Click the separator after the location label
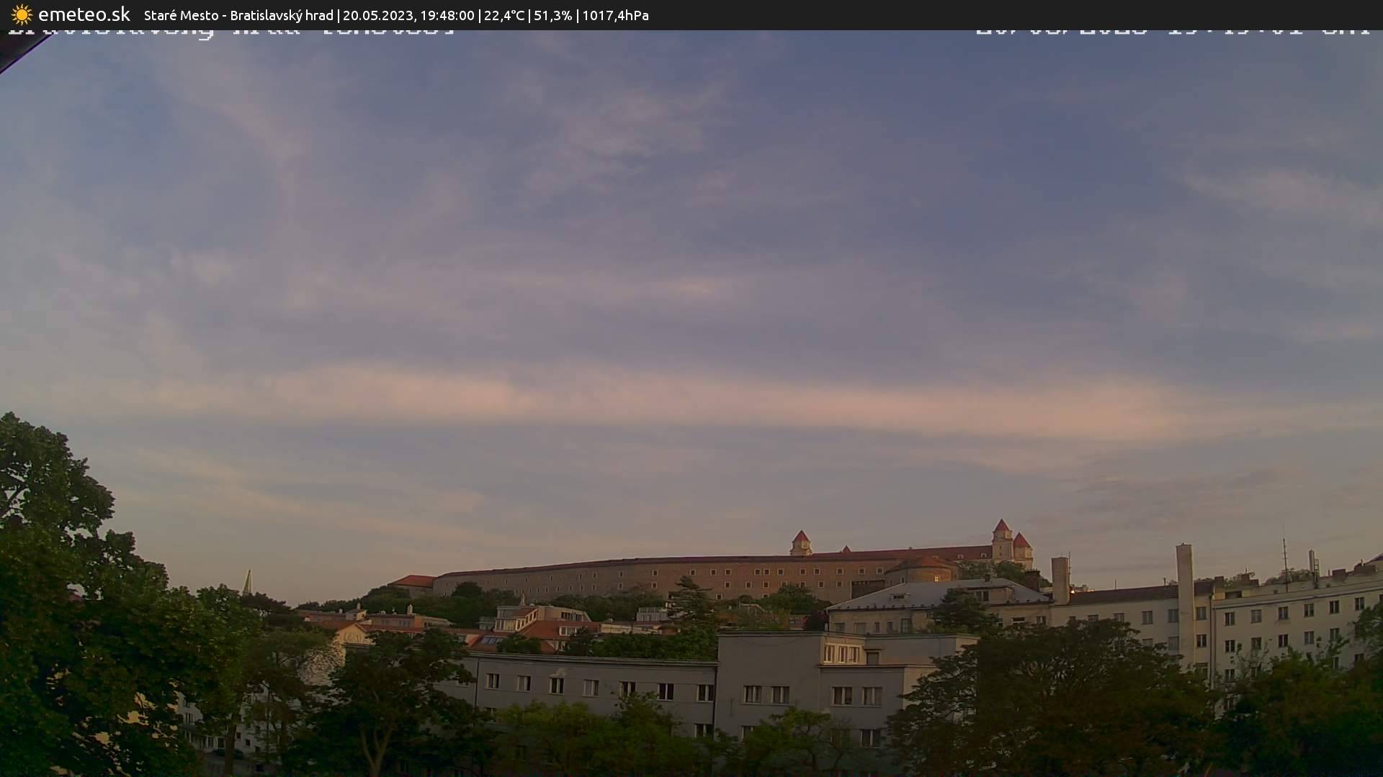Viewport: 1383px width, 777px height. [x=338, y=14]
